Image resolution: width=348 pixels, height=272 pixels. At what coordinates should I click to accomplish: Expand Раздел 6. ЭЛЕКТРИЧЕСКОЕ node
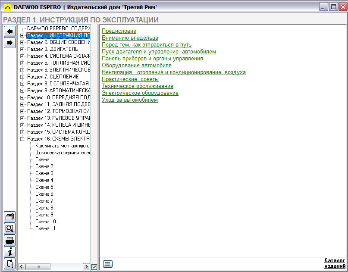coord(22,70)
